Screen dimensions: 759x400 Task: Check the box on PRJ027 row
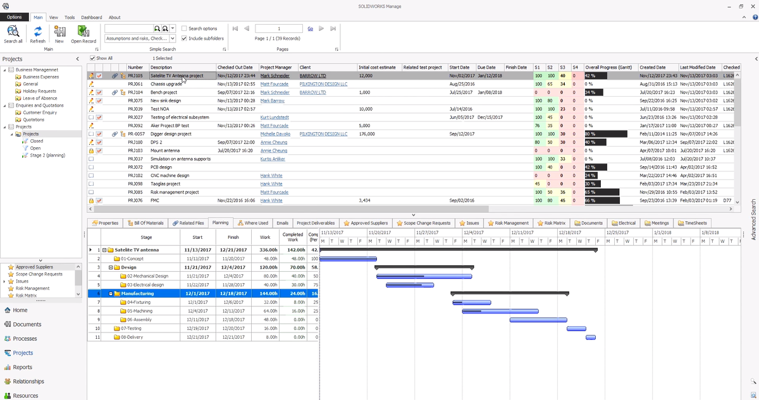(92, 118)
